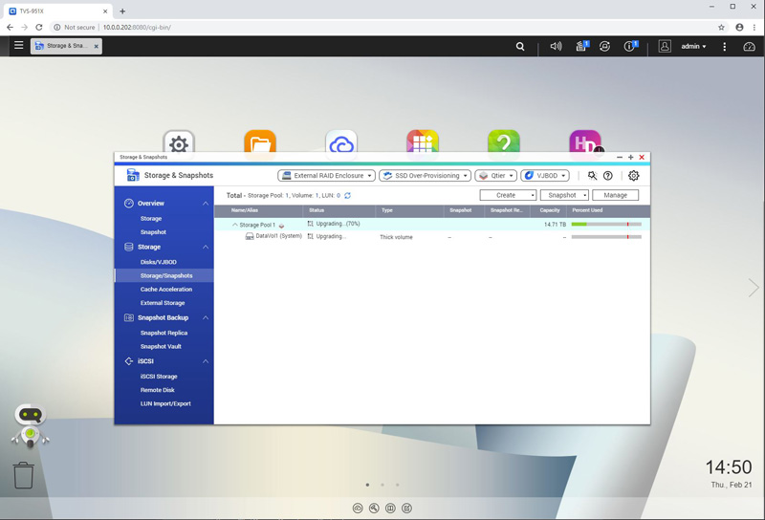Collapse the Storage Pool 1 tree row
Image resolution: width=765 pixels, height=520 pixels.
pos(235,225)
